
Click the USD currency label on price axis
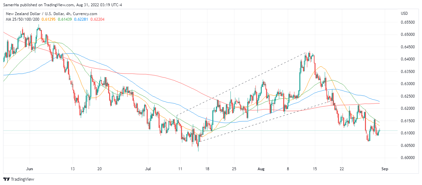coord(404,13)
